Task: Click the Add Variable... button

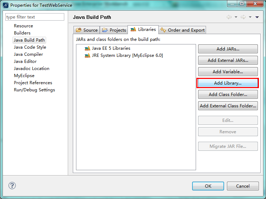Action: pos(228,72)
